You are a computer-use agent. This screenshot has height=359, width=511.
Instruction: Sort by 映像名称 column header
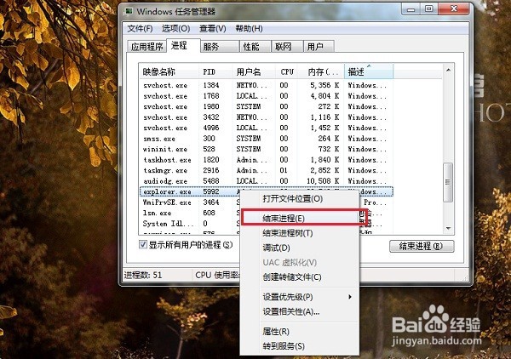169,71
